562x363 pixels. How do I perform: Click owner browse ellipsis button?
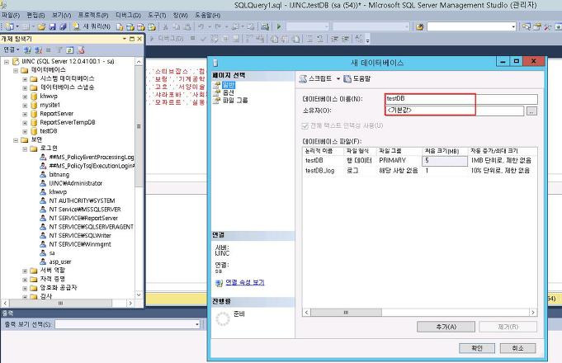pos(531,111)
